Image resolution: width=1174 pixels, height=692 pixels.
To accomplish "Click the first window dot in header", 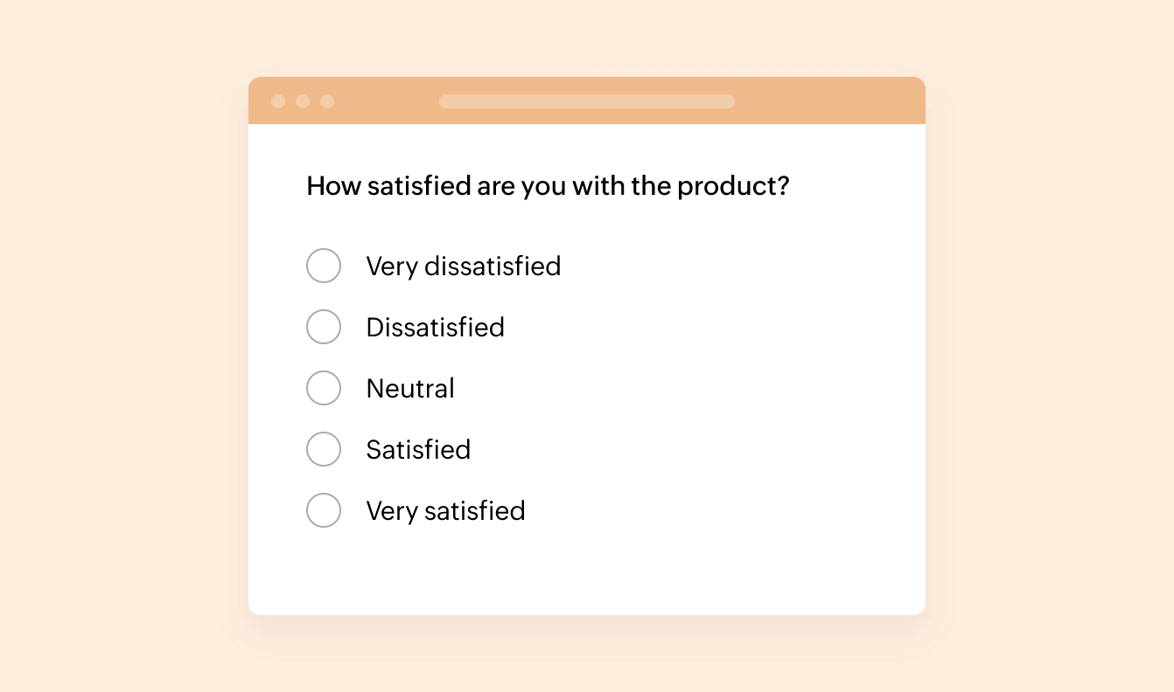I will click(278, 101).
